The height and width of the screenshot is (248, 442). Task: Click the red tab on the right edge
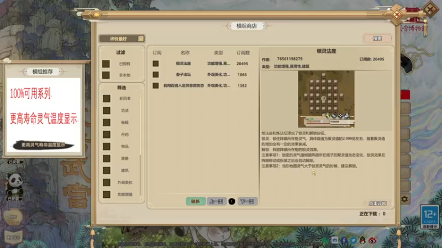(406, 95)
